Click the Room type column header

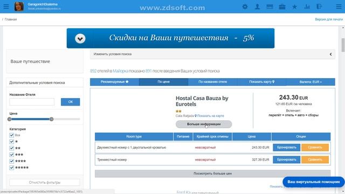[134, 136]
